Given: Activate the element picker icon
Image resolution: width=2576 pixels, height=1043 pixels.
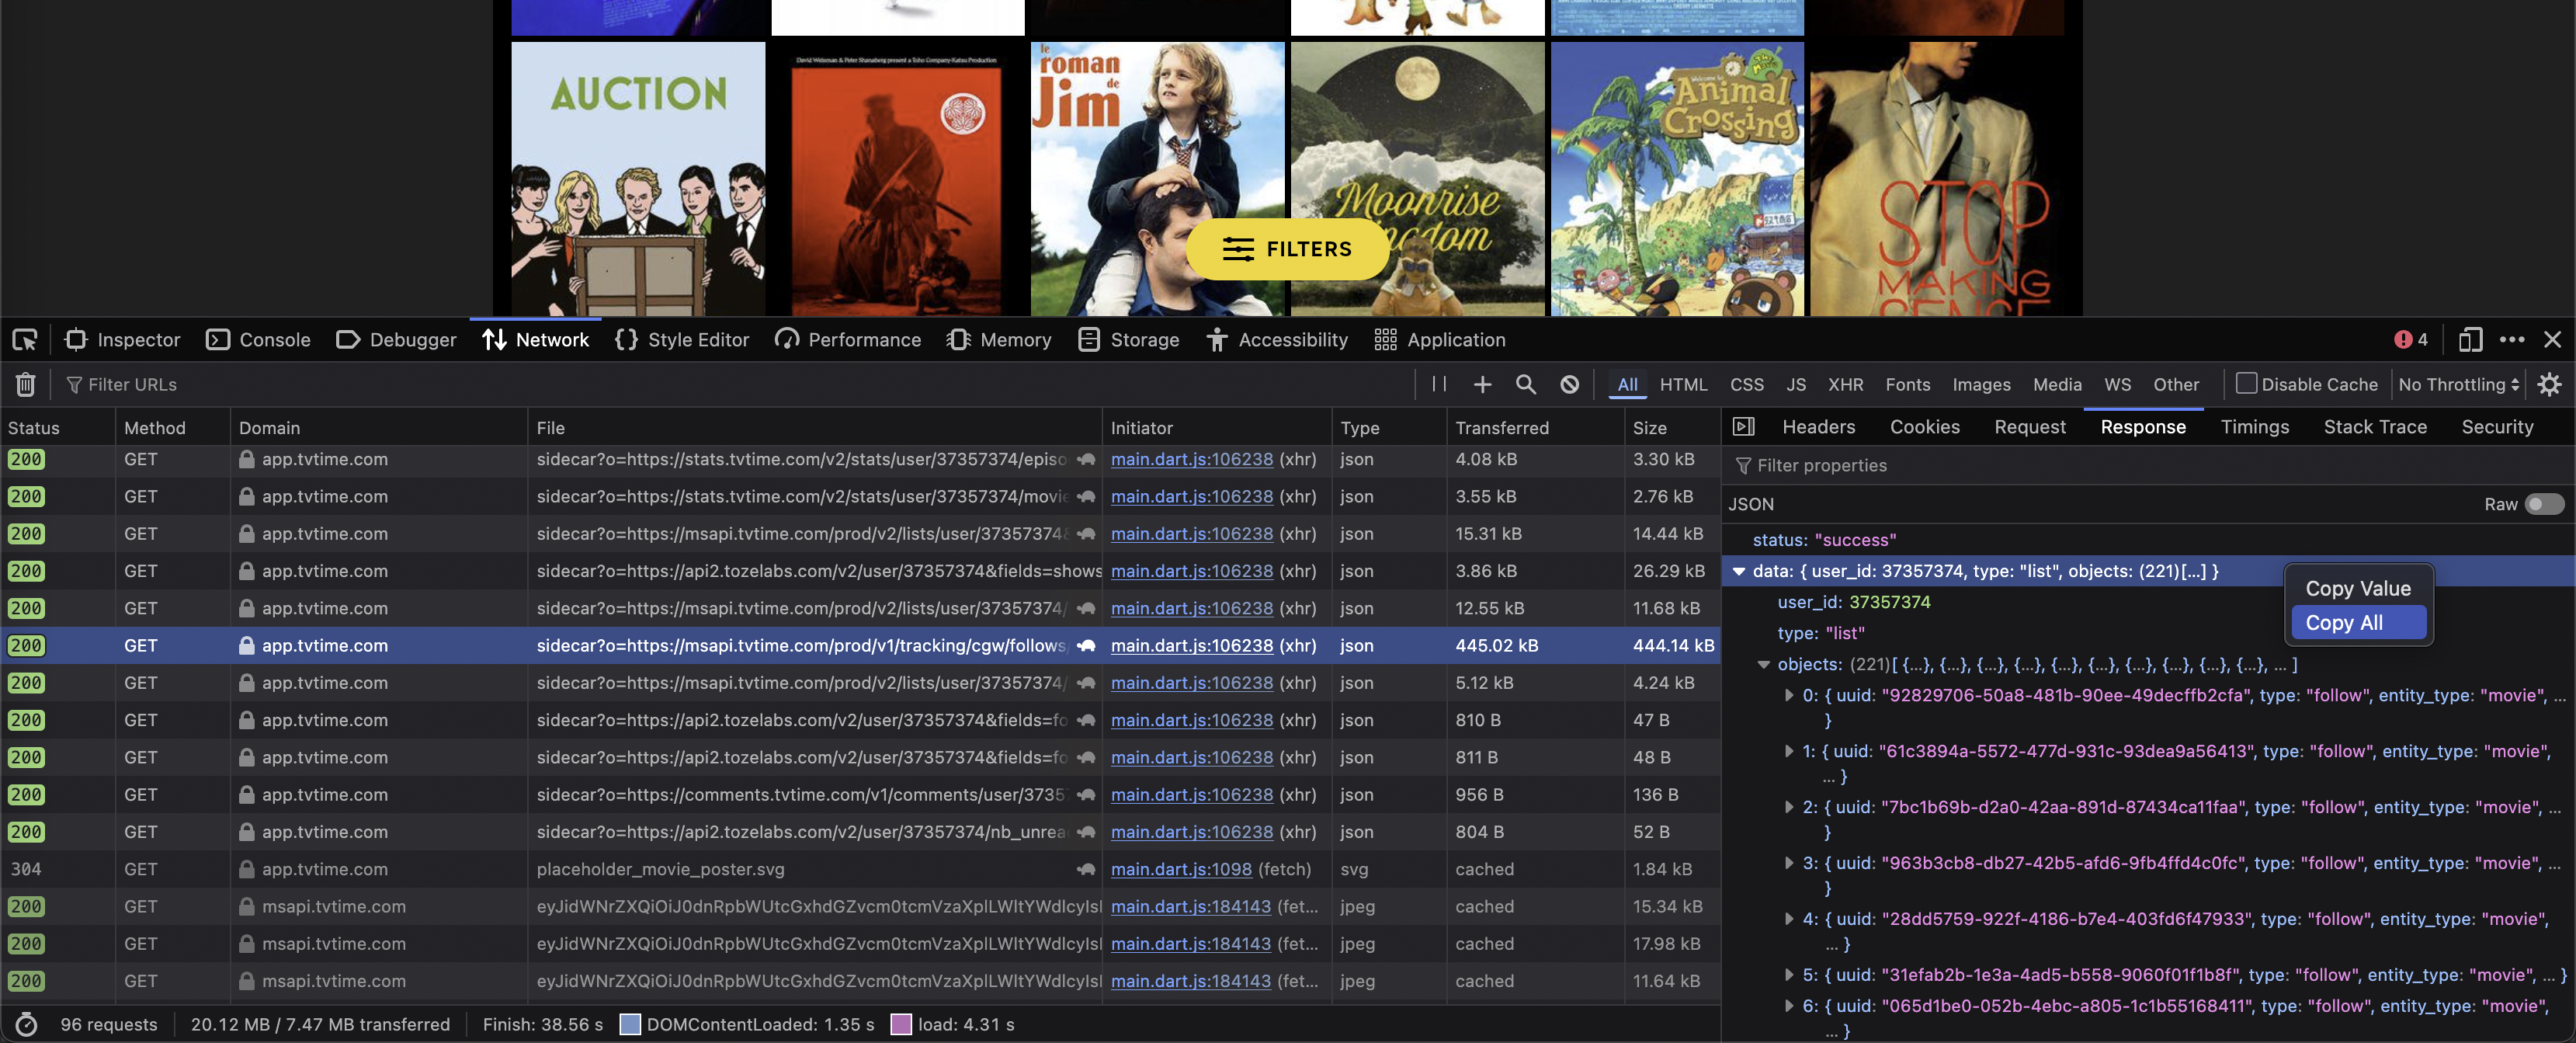Looking at the screenshot, I should pos(25,340).
